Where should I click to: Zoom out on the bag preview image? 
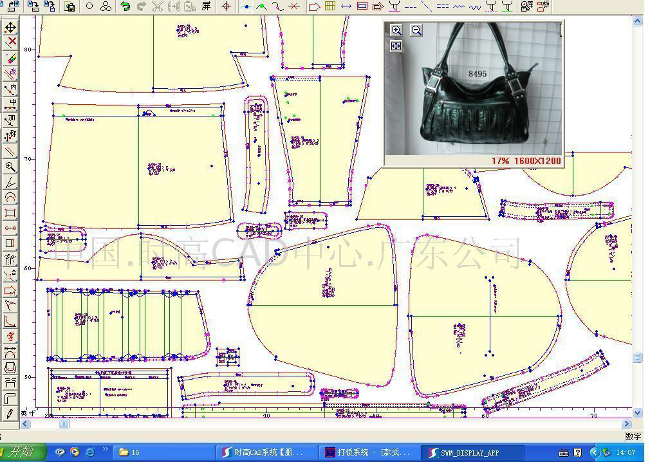point(416,30)
